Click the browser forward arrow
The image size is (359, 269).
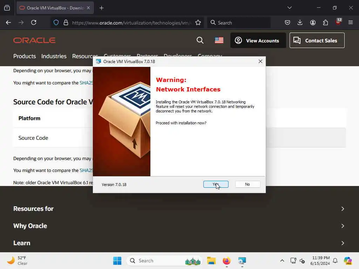[x=21, y=22]
